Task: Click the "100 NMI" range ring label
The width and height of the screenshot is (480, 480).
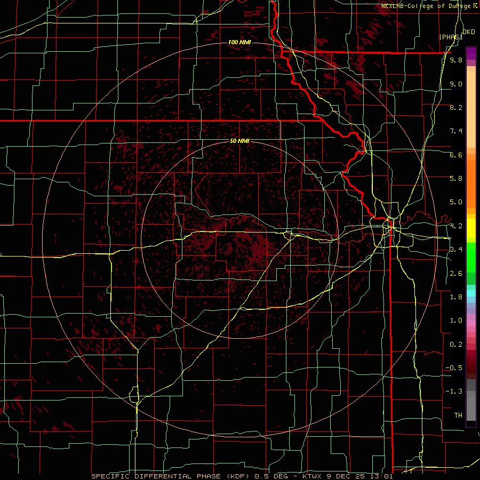Action: pos(239,42)
